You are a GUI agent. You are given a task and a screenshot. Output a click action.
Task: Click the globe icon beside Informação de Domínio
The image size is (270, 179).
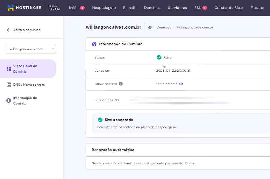[x=94, y=44]
